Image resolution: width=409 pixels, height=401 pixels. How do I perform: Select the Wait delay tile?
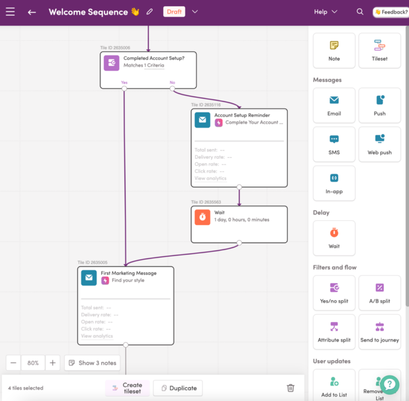(x=334, y=238)
